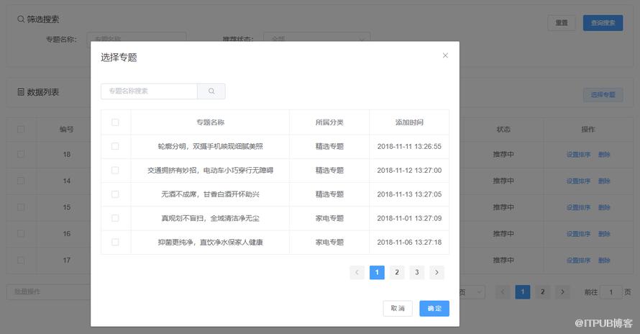This screenshot has width=640, height=334.
Task: Click the background pagination next-page arrow
Action: [562, 292]
